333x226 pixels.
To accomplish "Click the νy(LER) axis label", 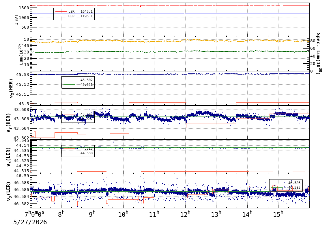I will click(x=8, y=191).
